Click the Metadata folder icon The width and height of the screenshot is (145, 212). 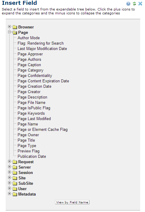coord(15,194)
